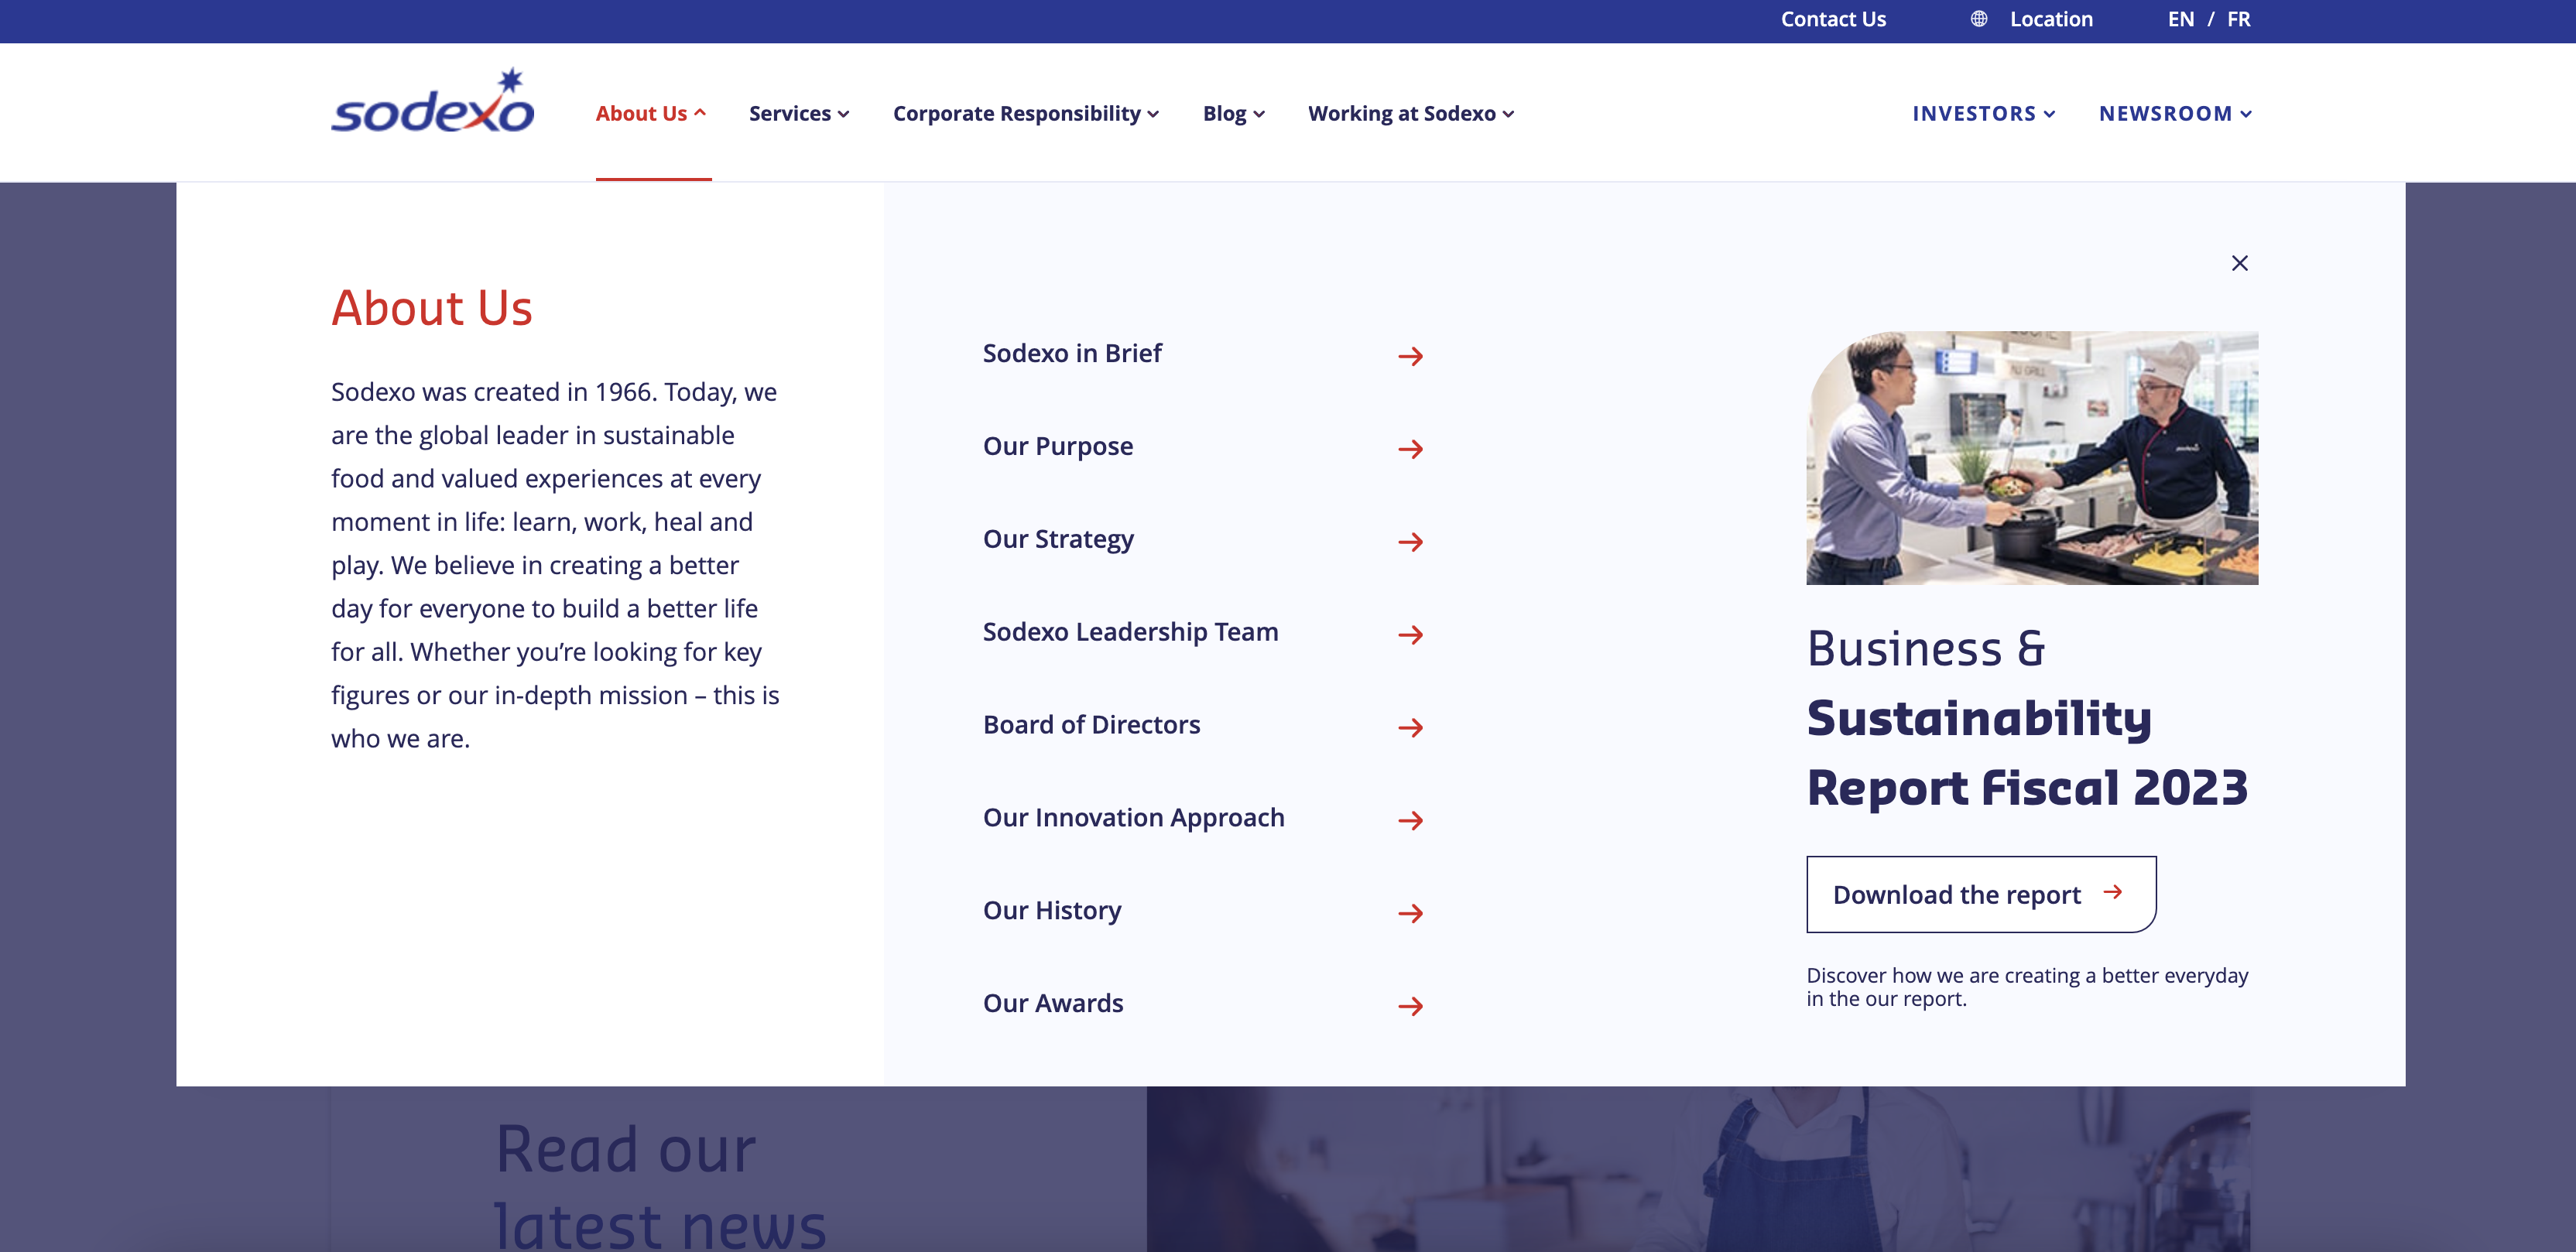2576x1252 pixels.
Task: Open the Board of Directors page
Action: (x=1091, y=725)
